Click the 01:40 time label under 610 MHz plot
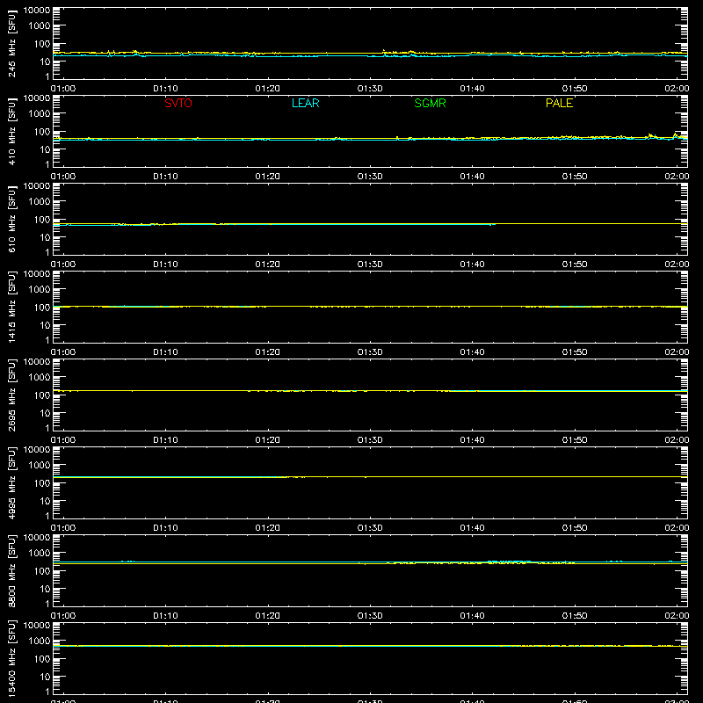The image size is (703, 703). (x=472, y=265)
